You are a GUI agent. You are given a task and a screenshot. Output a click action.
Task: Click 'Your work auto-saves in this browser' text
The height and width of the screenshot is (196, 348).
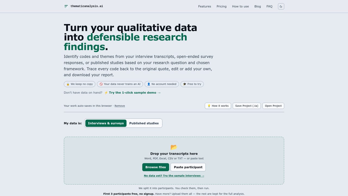point(88,106)
